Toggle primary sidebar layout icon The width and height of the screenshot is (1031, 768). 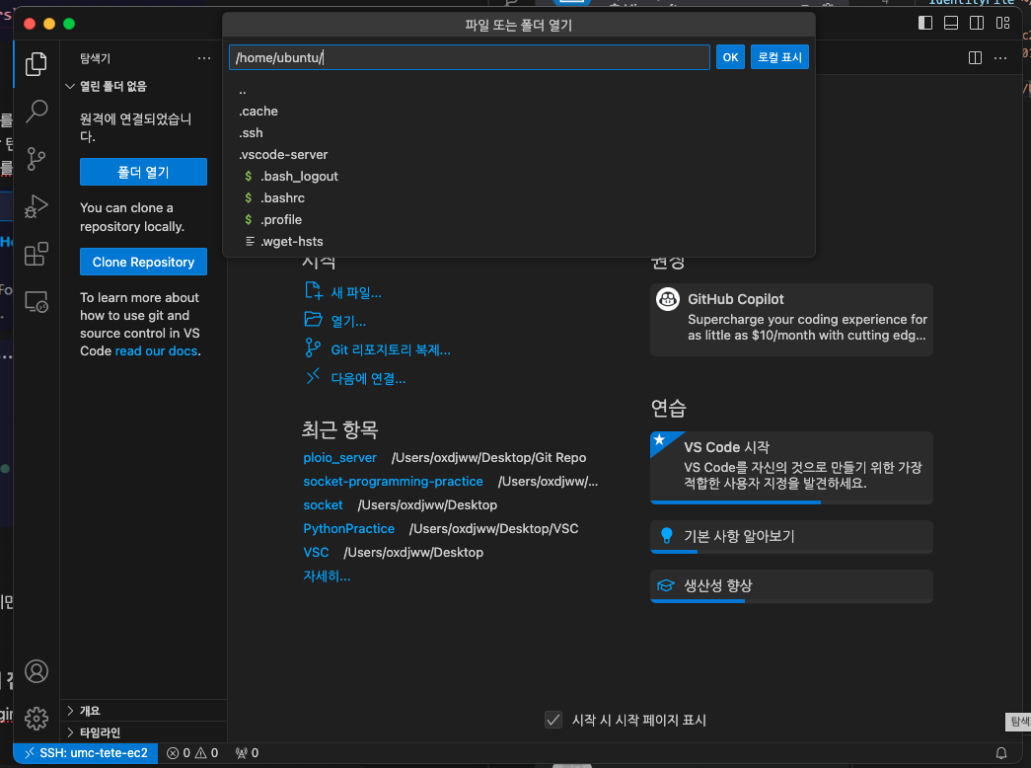click(x=925, y=23)
